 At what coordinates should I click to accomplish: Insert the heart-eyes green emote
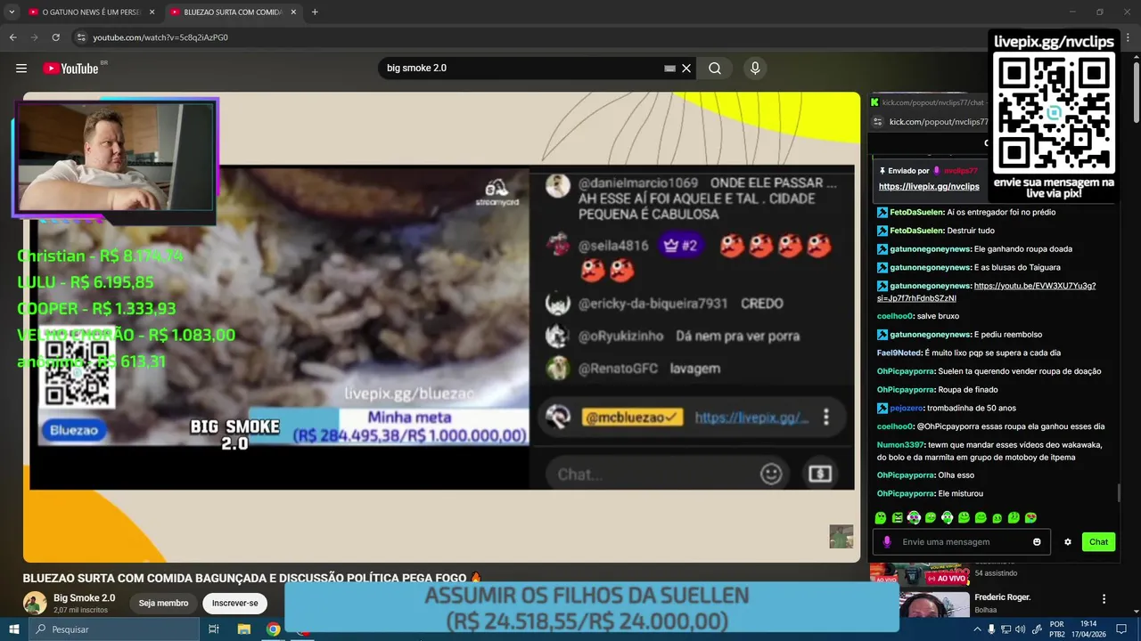click(1031, 517)
